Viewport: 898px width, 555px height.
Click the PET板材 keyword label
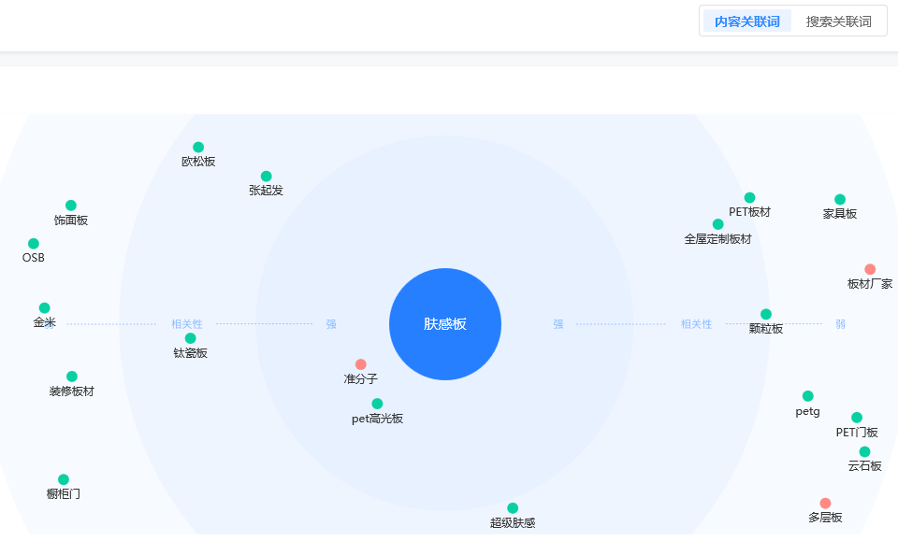coord(749,212)
